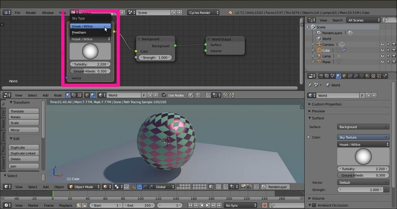Viewport: 397px width, 209px height.
Task: Expand the Custom Properties panel
Action: tap(326, 104)
